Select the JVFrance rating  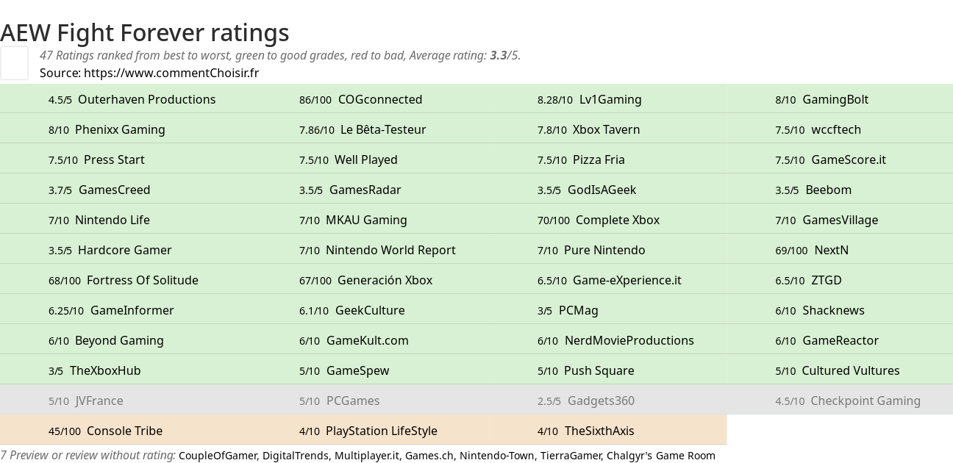coord(86,401)
